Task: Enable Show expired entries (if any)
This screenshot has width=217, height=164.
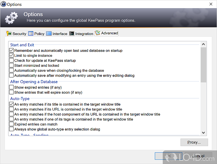Action: 11,87
